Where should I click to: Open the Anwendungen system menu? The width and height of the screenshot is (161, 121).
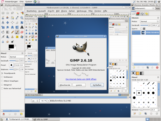pos(11,2)
